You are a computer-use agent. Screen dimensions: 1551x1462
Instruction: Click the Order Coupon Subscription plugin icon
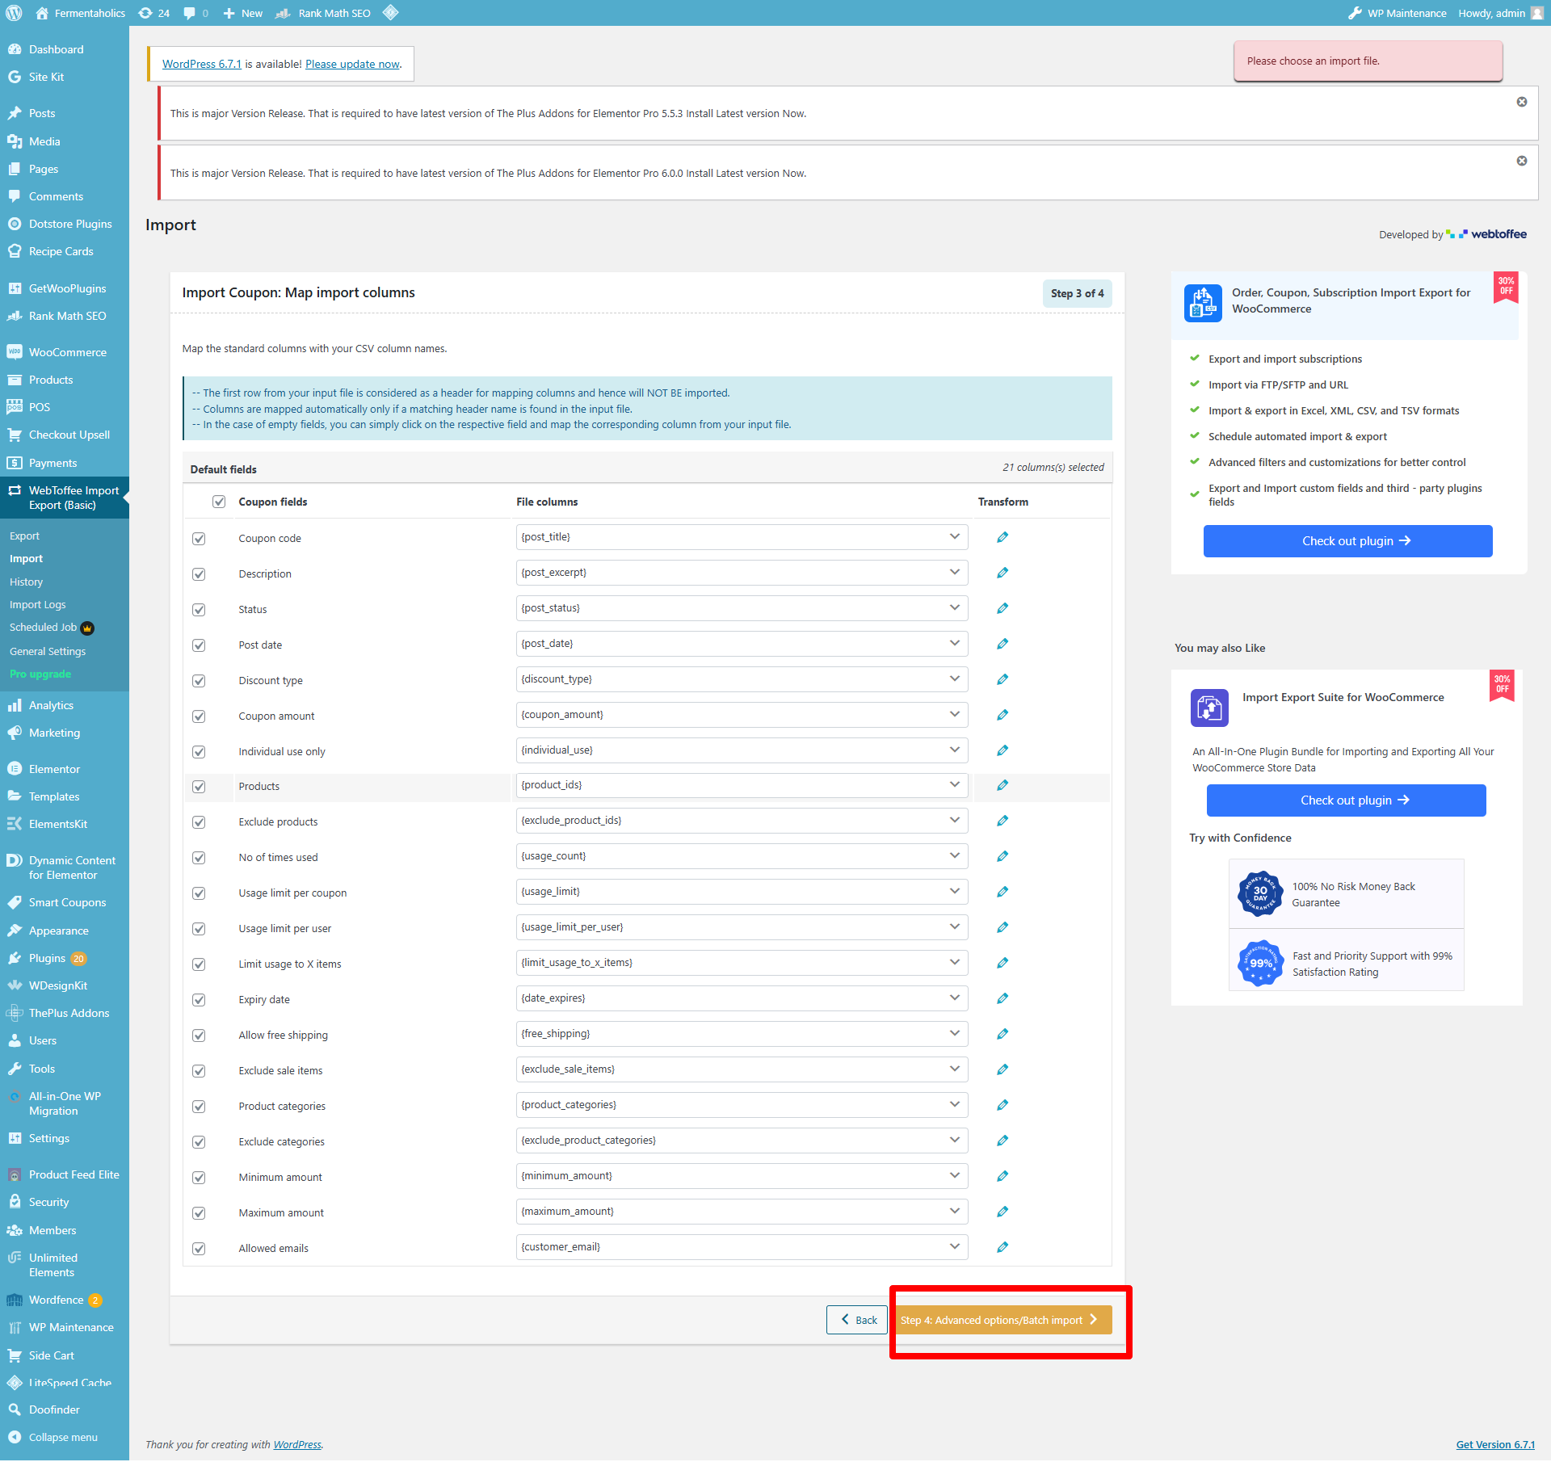(x=1203, y=303)
